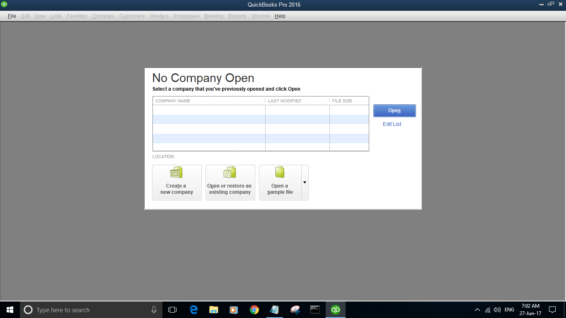Click the Company Name column header
The image size is (566, 318).
tap(209, 101)
